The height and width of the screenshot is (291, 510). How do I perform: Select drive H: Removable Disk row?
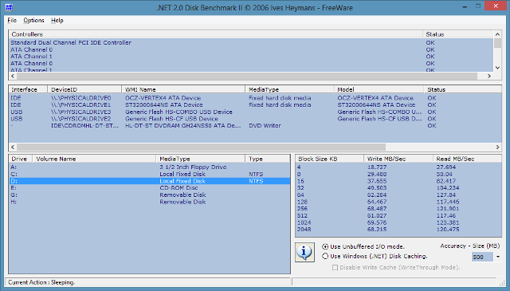click(x=150, y=202)
